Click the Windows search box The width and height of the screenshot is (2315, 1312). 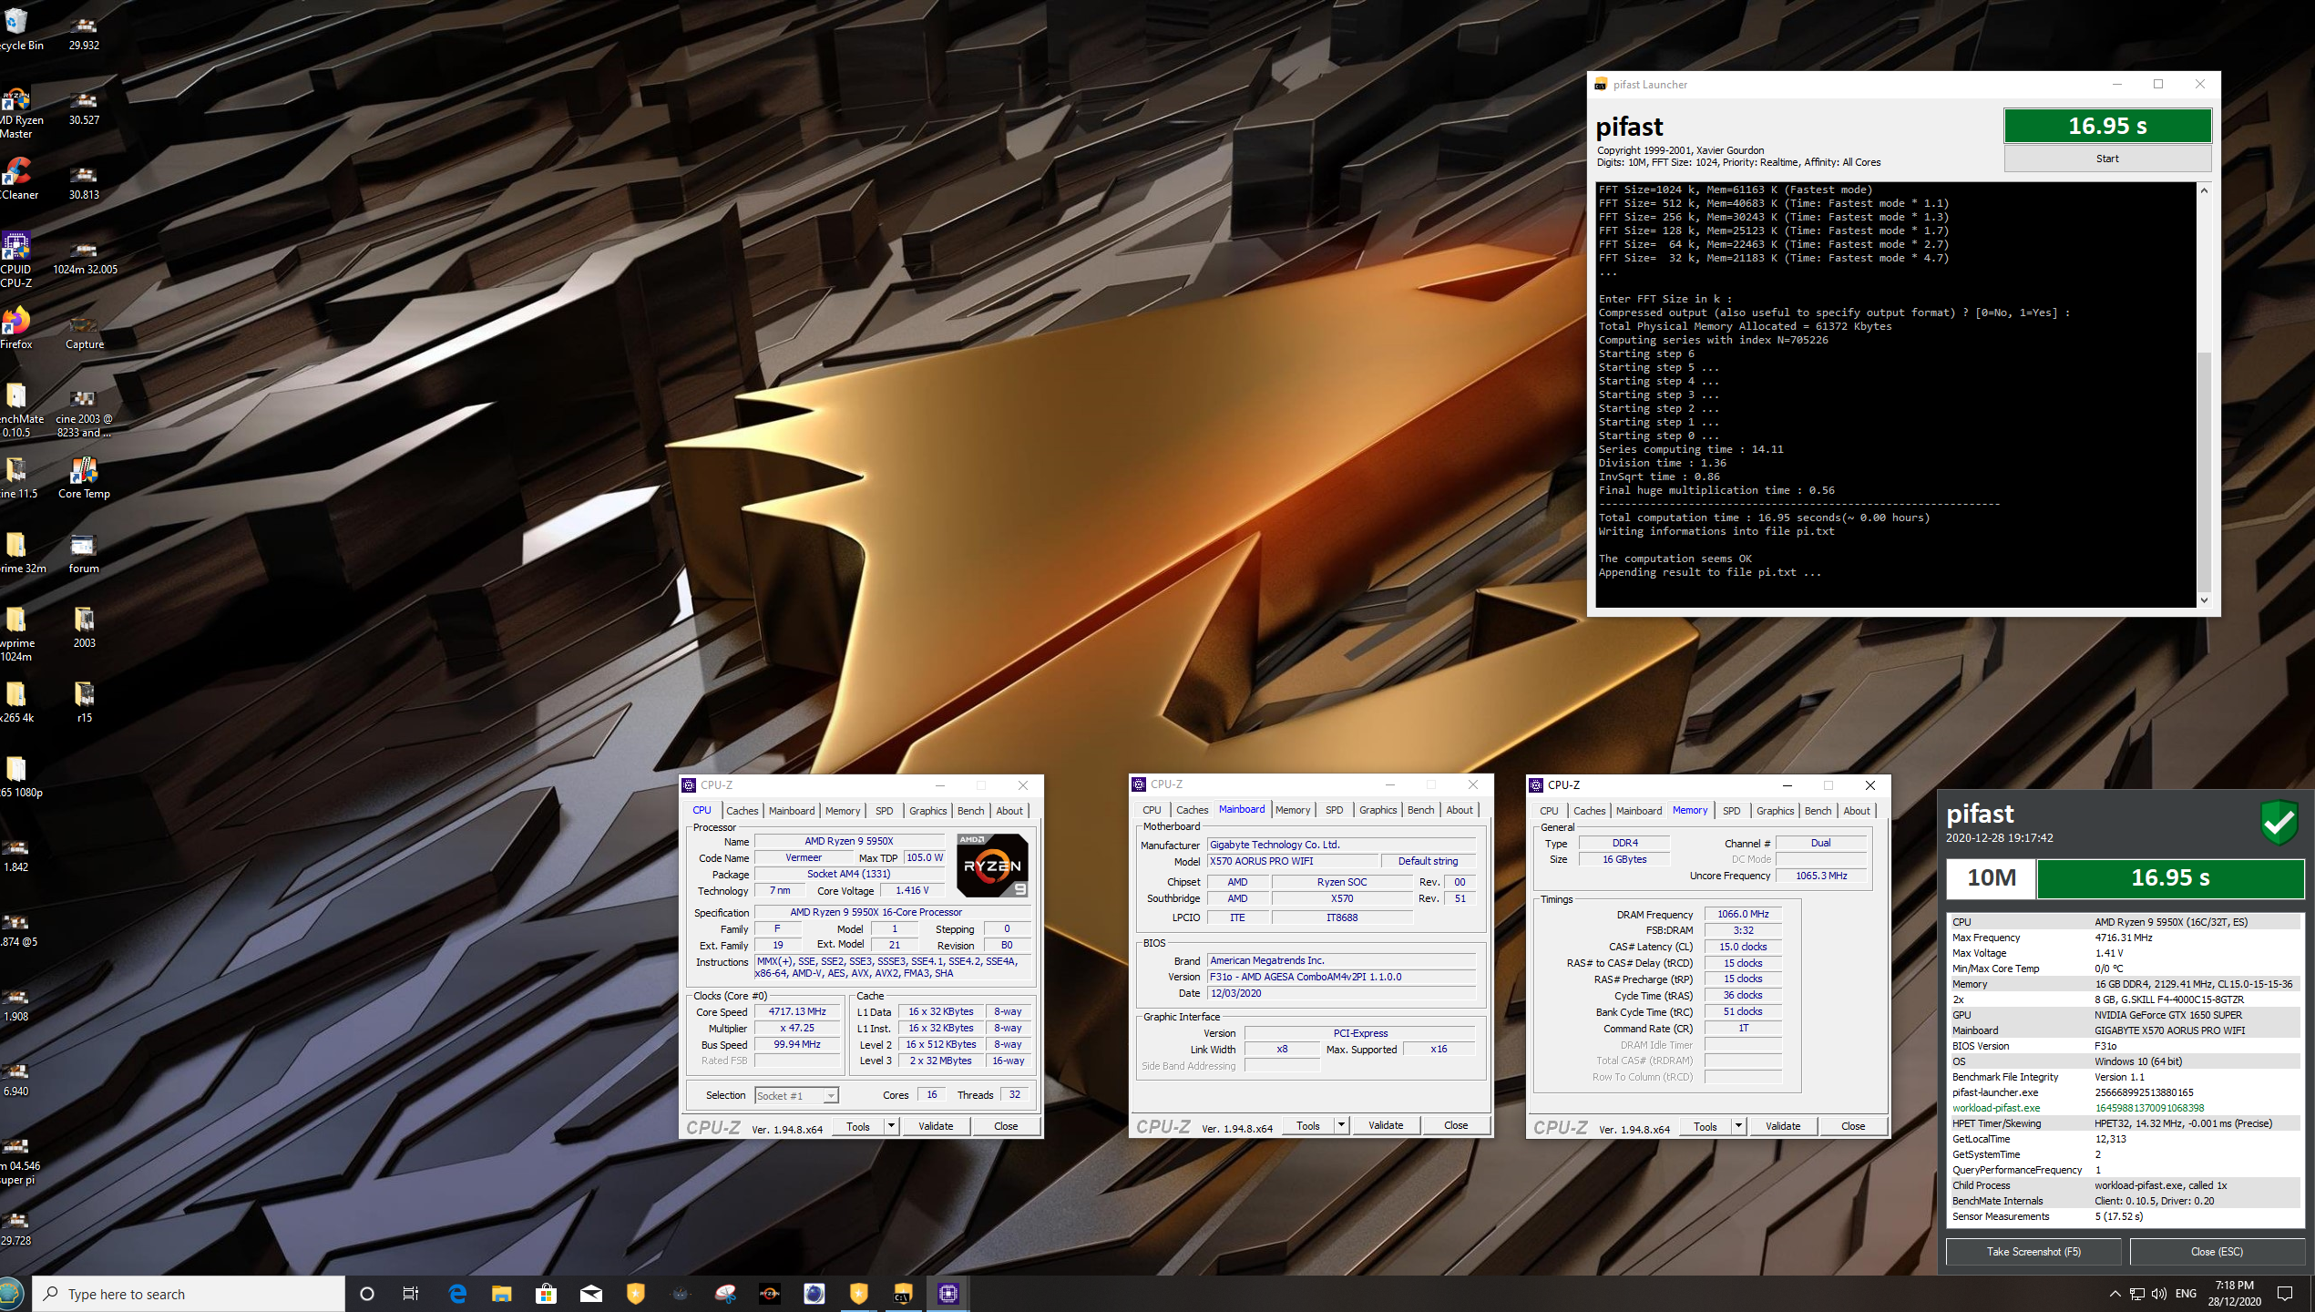point(189,1294)
